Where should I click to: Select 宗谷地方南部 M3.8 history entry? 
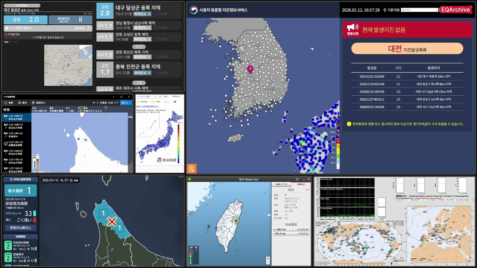(x=21, y=246)
